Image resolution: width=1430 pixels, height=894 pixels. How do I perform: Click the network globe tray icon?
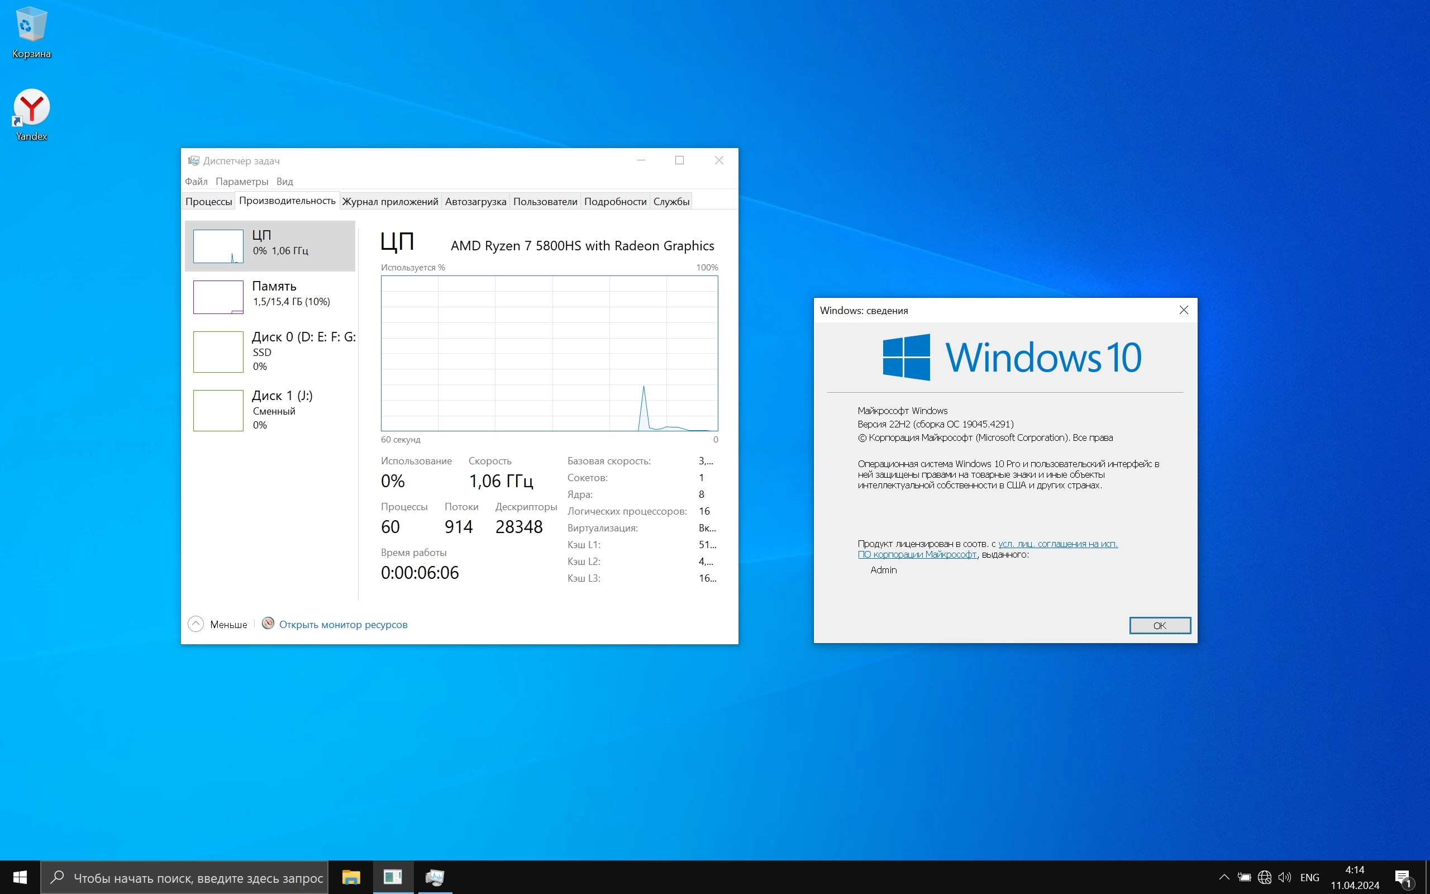pos(1265,877)
